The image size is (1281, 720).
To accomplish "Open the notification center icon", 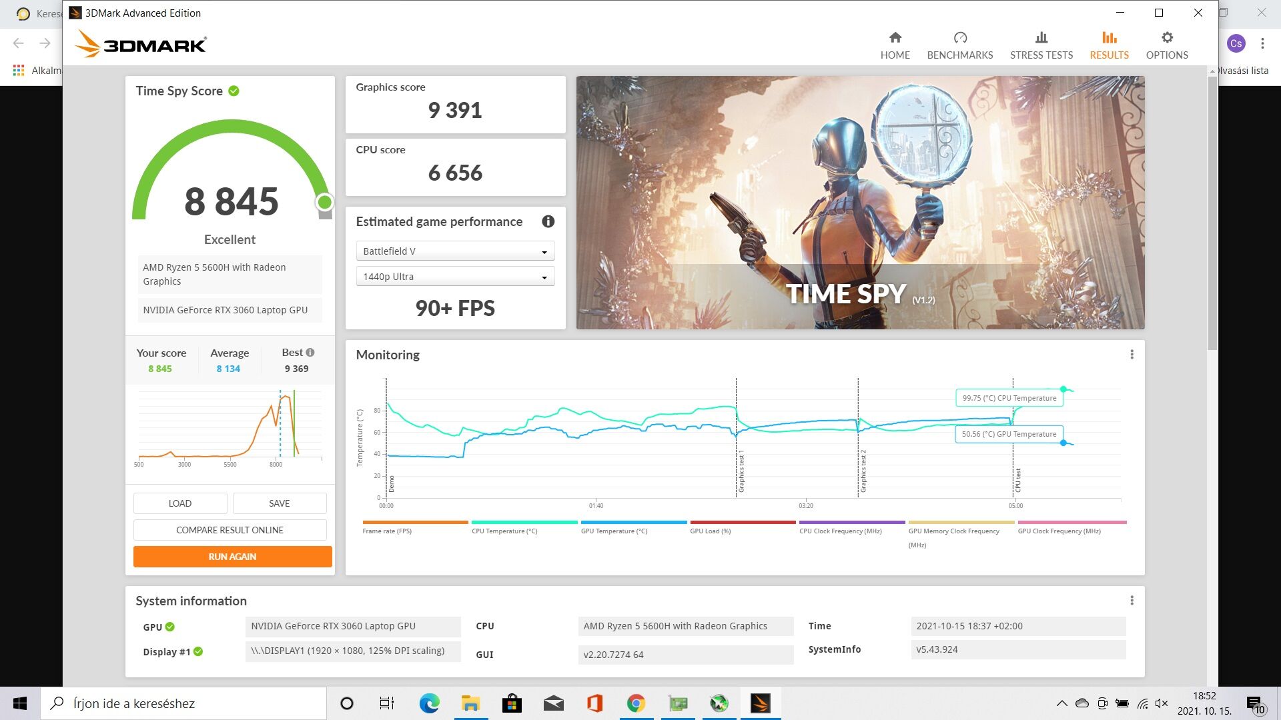I will coord(1255,704).
